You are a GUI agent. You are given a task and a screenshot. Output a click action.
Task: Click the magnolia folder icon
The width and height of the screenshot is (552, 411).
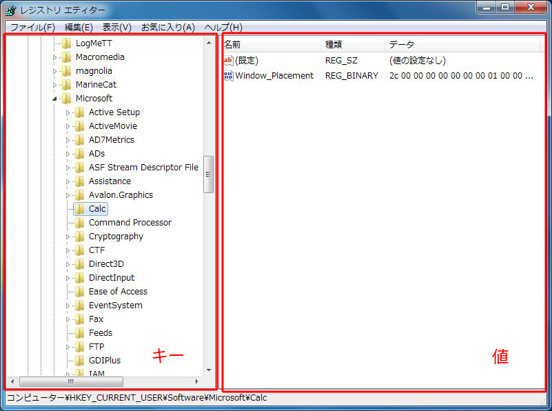[66, 71]
